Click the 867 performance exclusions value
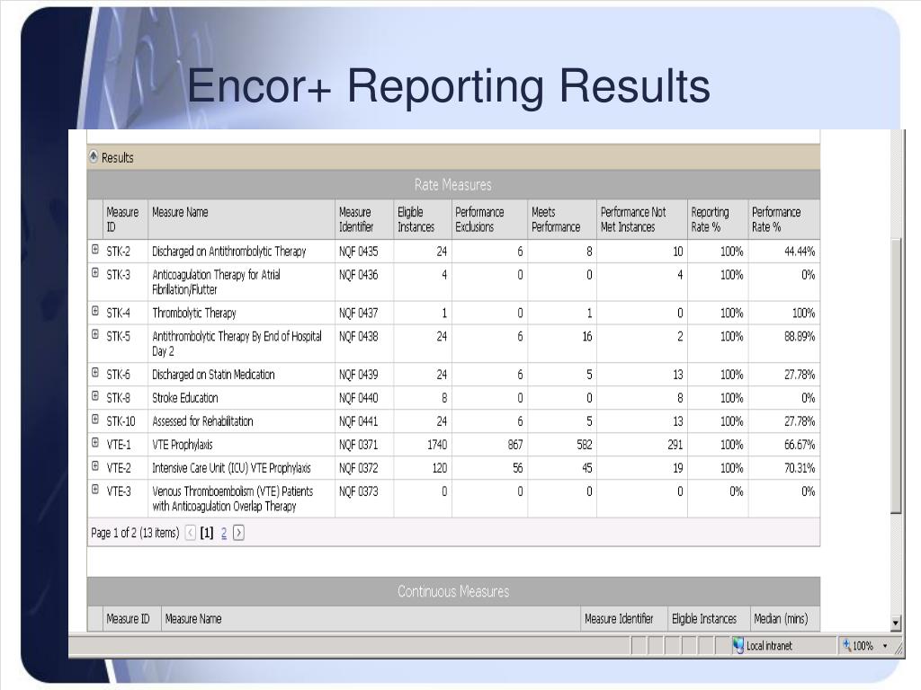 tap(515, 446)
